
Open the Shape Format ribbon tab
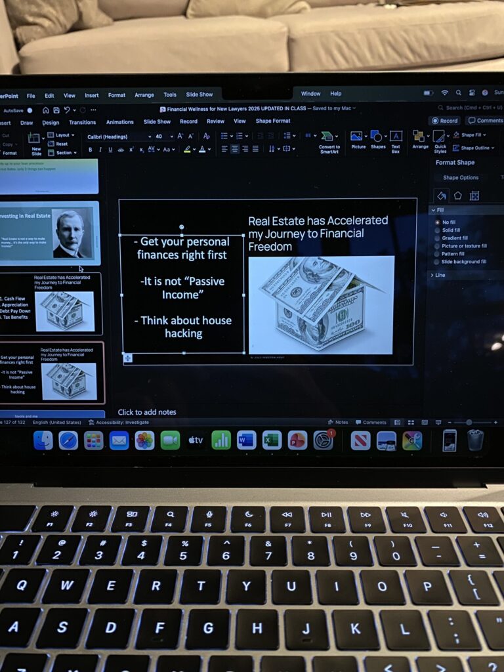pyautogui.click(x=273, y=121)
